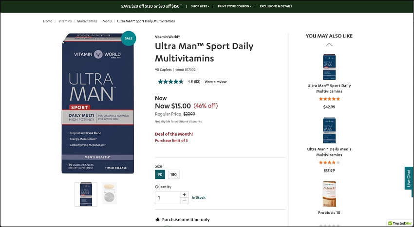Viewport: 414px width, 227px height.
Task: Open Probiotic 10 product image
Action: [329, 194]
